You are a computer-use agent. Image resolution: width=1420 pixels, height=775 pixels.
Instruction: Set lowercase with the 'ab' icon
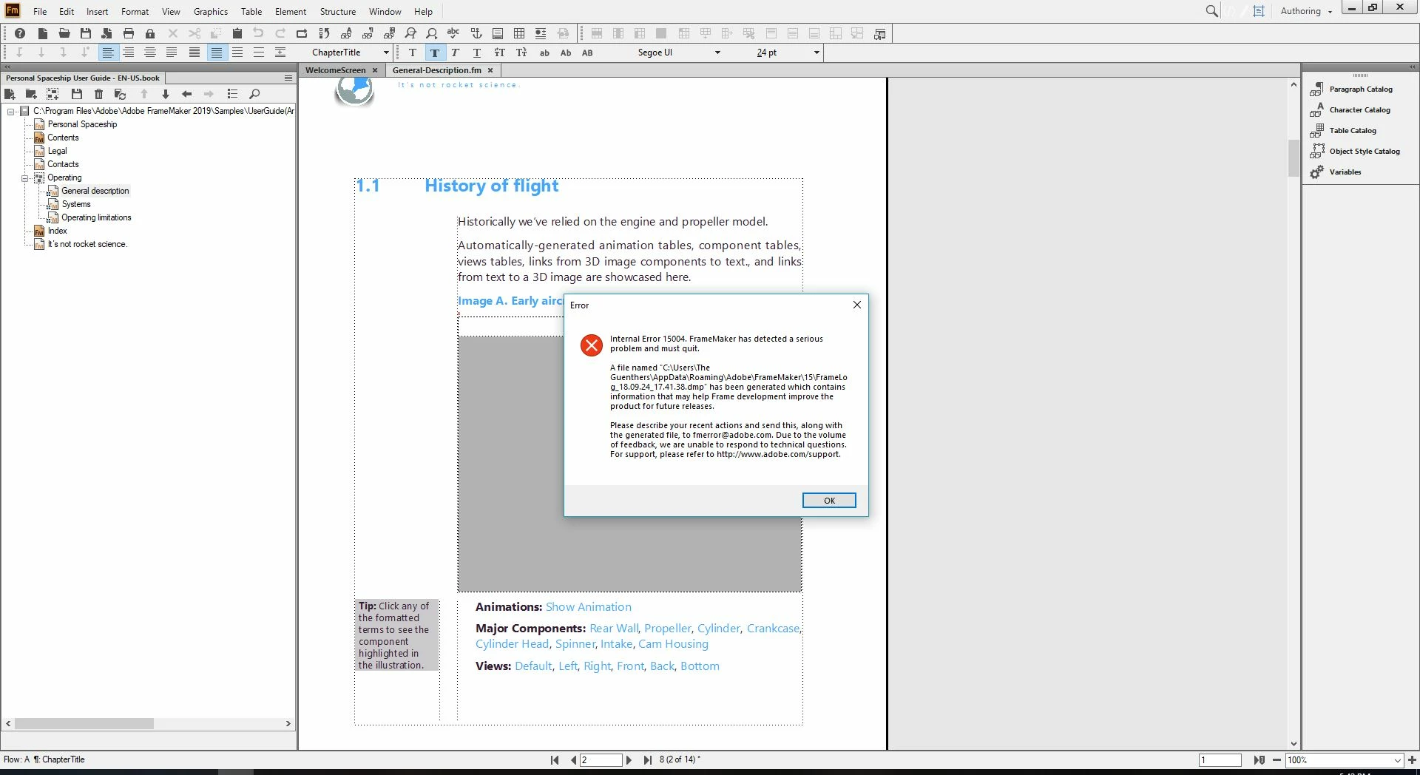click(x=544, y=53)
